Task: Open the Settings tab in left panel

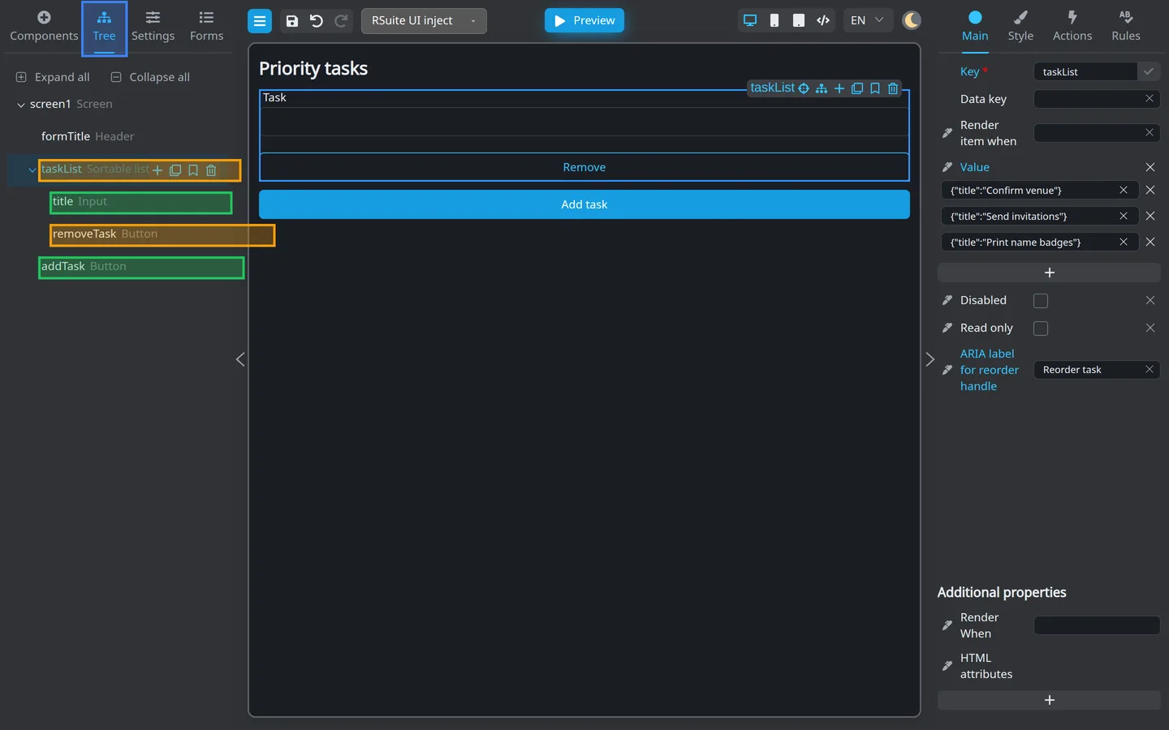Action: pos(153,27)
